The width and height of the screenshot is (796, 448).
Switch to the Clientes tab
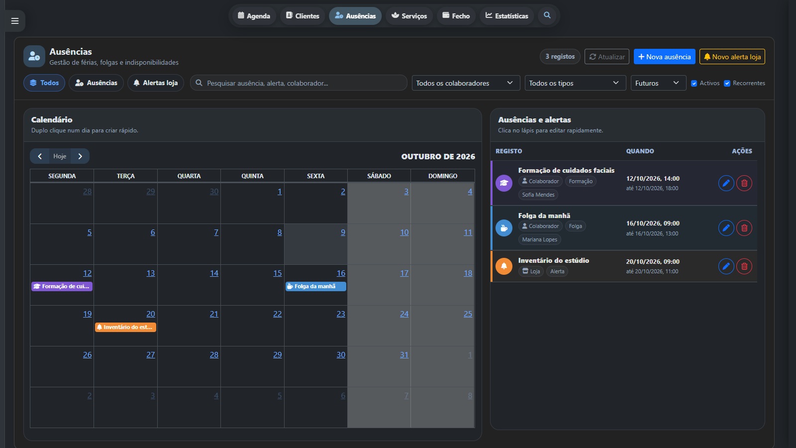[x=302, y=16]
